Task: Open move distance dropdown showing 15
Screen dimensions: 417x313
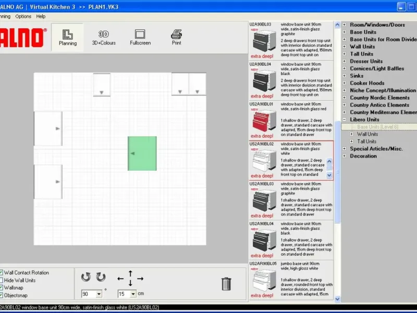Action: (133, 294)
